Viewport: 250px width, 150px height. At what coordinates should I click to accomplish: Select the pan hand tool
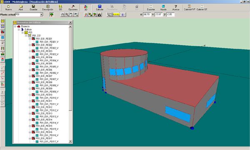point(62,15)
